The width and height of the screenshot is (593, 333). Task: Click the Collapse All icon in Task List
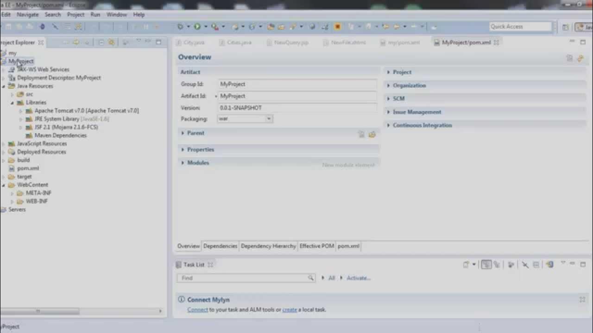(x=536, y=265)
